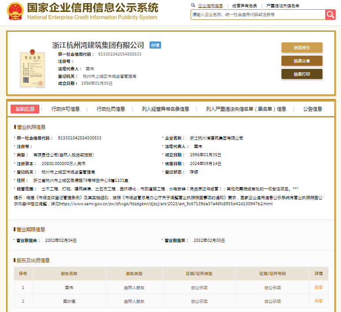The height and width of the screenshot is (312, 341).
Task: Open the 列入严重违法失信名单（黑名单）信息 tab
Action: pyautogui.click(x=246, y=109)
